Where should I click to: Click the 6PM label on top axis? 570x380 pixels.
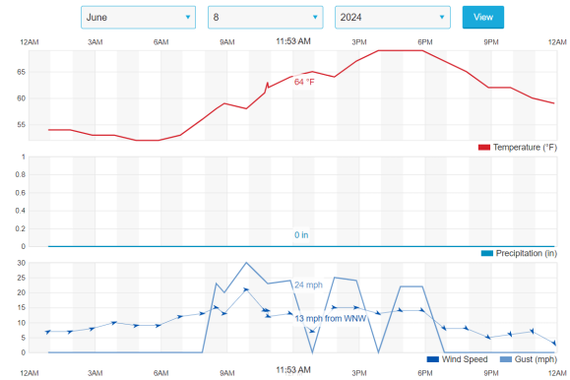(x=425, y=42)
